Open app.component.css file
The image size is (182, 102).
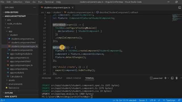(x=19, y=58)
